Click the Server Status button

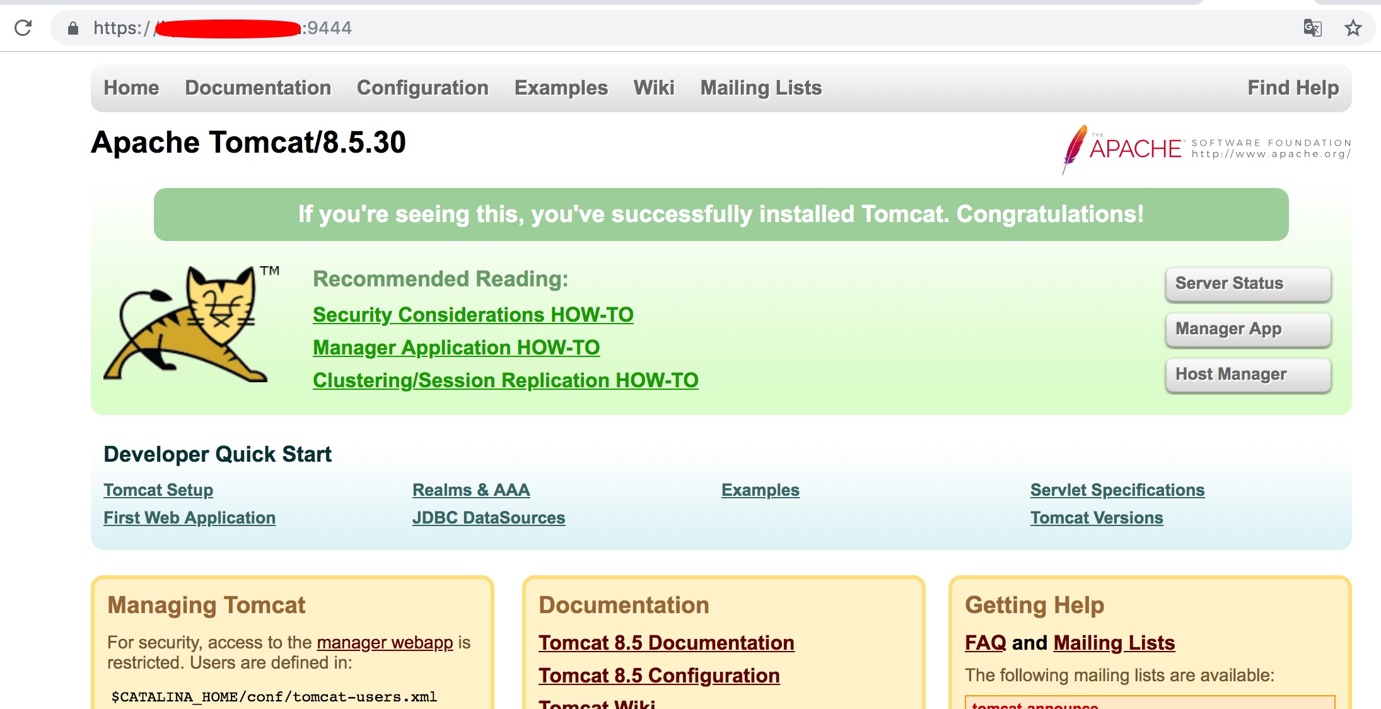tap(1248, 284)
